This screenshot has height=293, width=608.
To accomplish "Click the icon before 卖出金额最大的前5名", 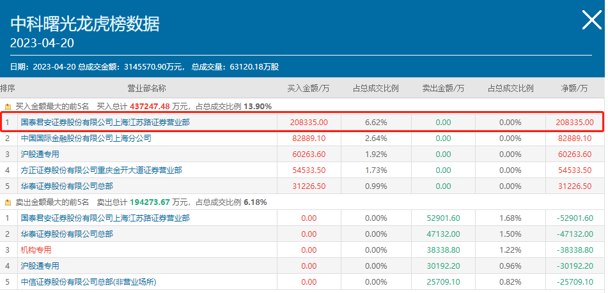I will point(8,202).
